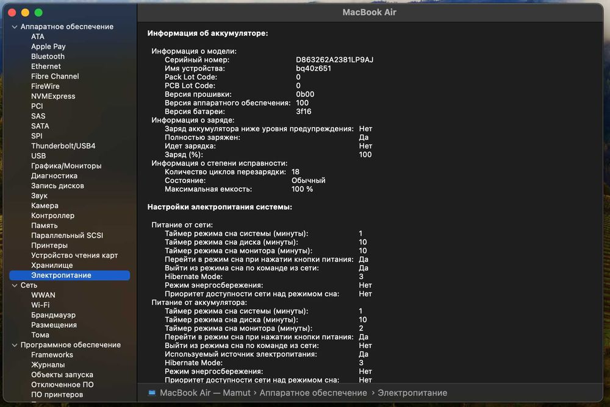
Task: Click the Питание от аккумулятора label
Action: pos(199,302)
